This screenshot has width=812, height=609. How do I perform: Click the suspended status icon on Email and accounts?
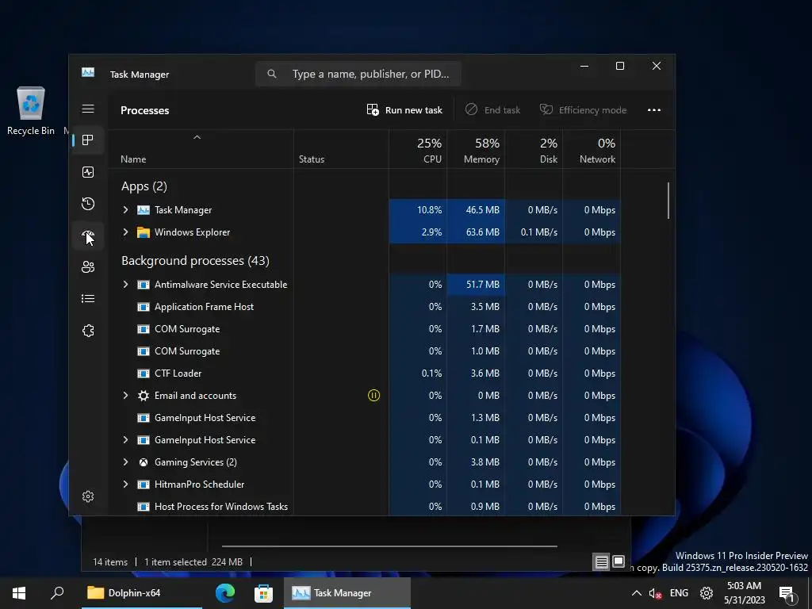click(x=374, y=396)
